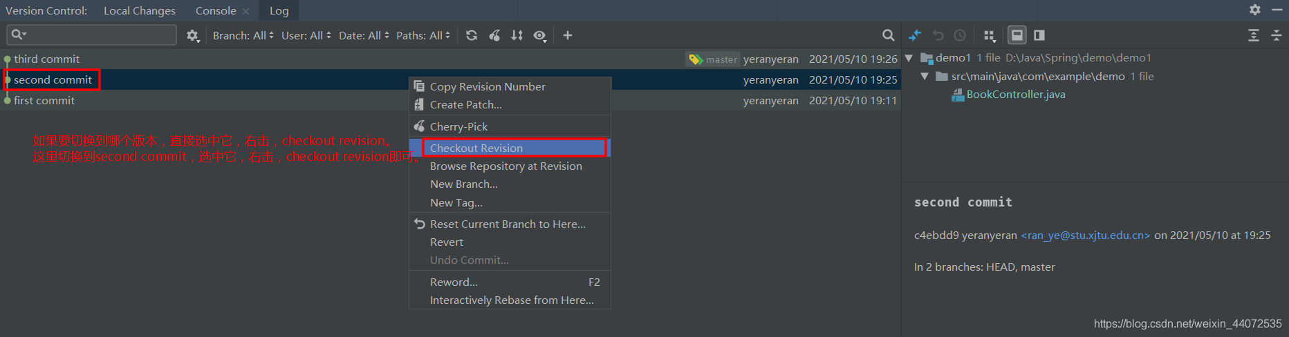The width and height of the screenshot is (1289, 337).
Task: Switch to the Local Changes tab
Action: pos(140,10)
